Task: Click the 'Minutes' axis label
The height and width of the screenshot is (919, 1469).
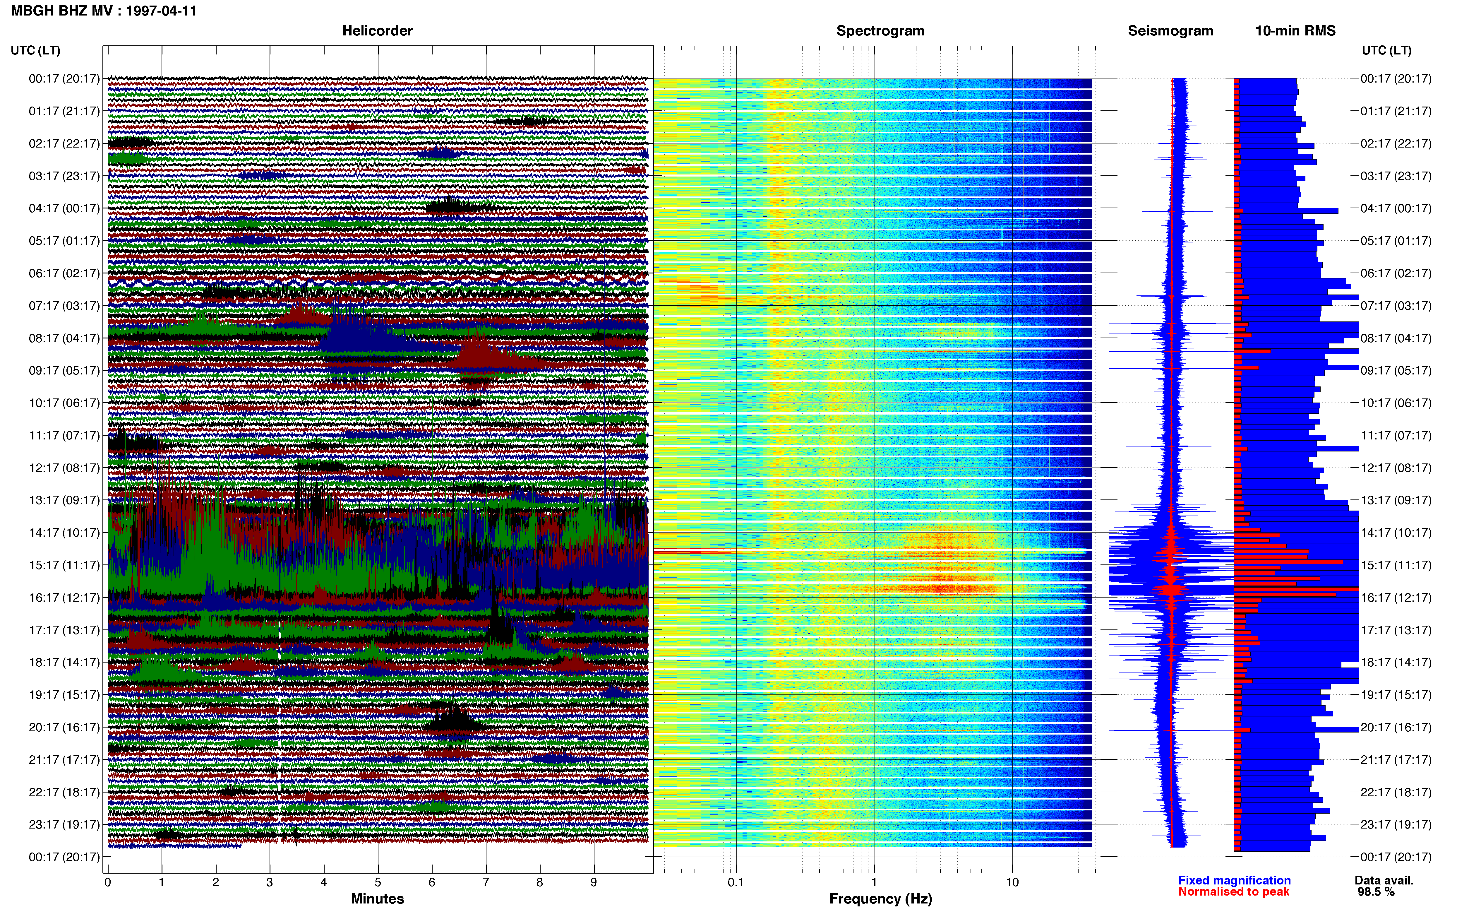Action: 377,899
